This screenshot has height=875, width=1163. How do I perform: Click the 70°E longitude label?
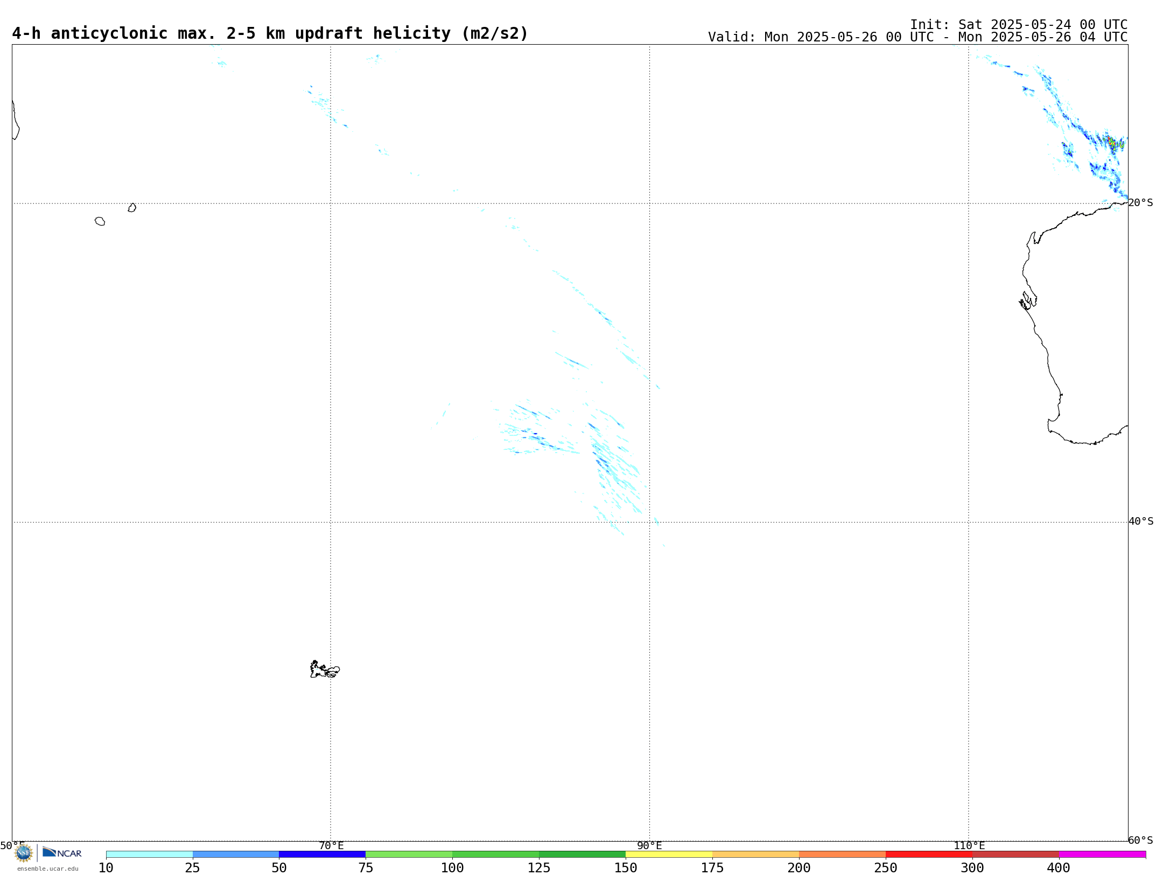pyautogui.click(x=331, y=846)
